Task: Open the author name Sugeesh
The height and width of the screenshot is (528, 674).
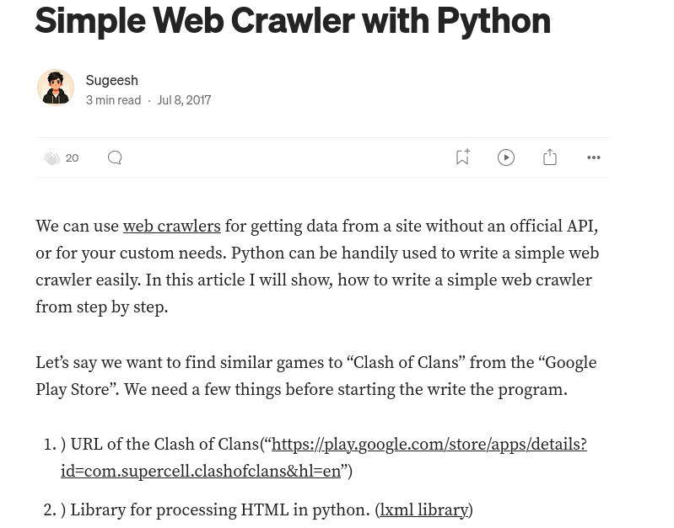Action: pos(111,79)
